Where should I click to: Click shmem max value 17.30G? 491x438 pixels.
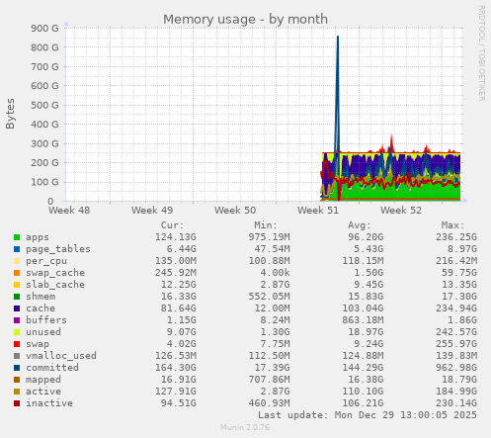point(459,297)
